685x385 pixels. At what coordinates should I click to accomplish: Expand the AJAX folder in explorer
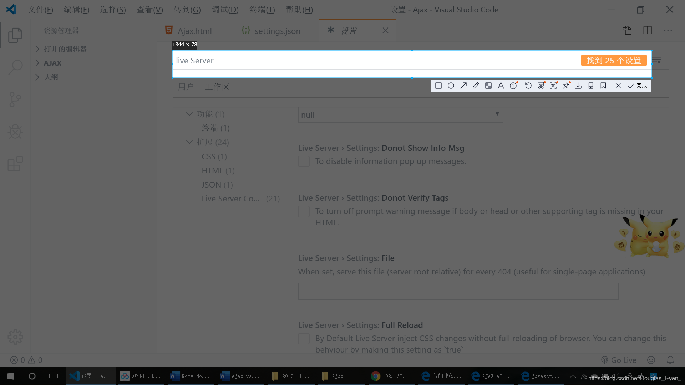click(x=52, y=63)
